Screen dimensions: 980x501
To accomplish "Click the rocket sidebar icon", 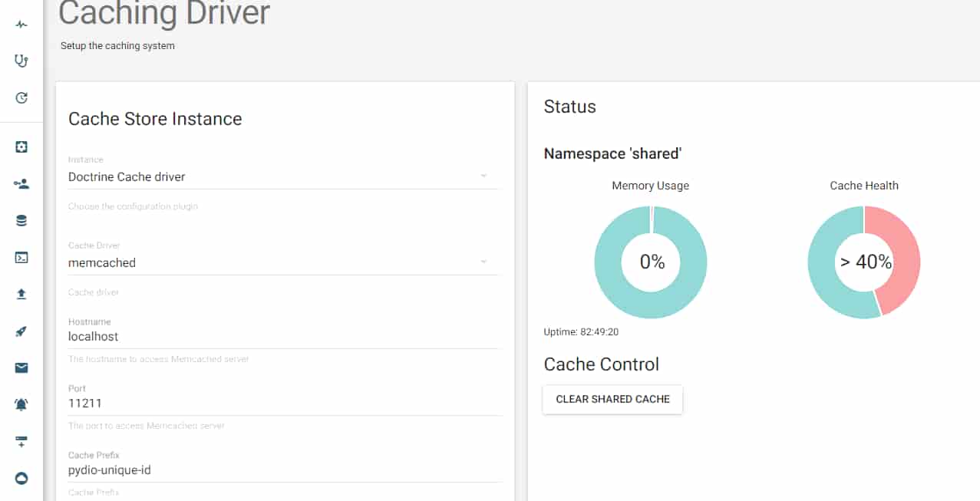I will [21, 331].
